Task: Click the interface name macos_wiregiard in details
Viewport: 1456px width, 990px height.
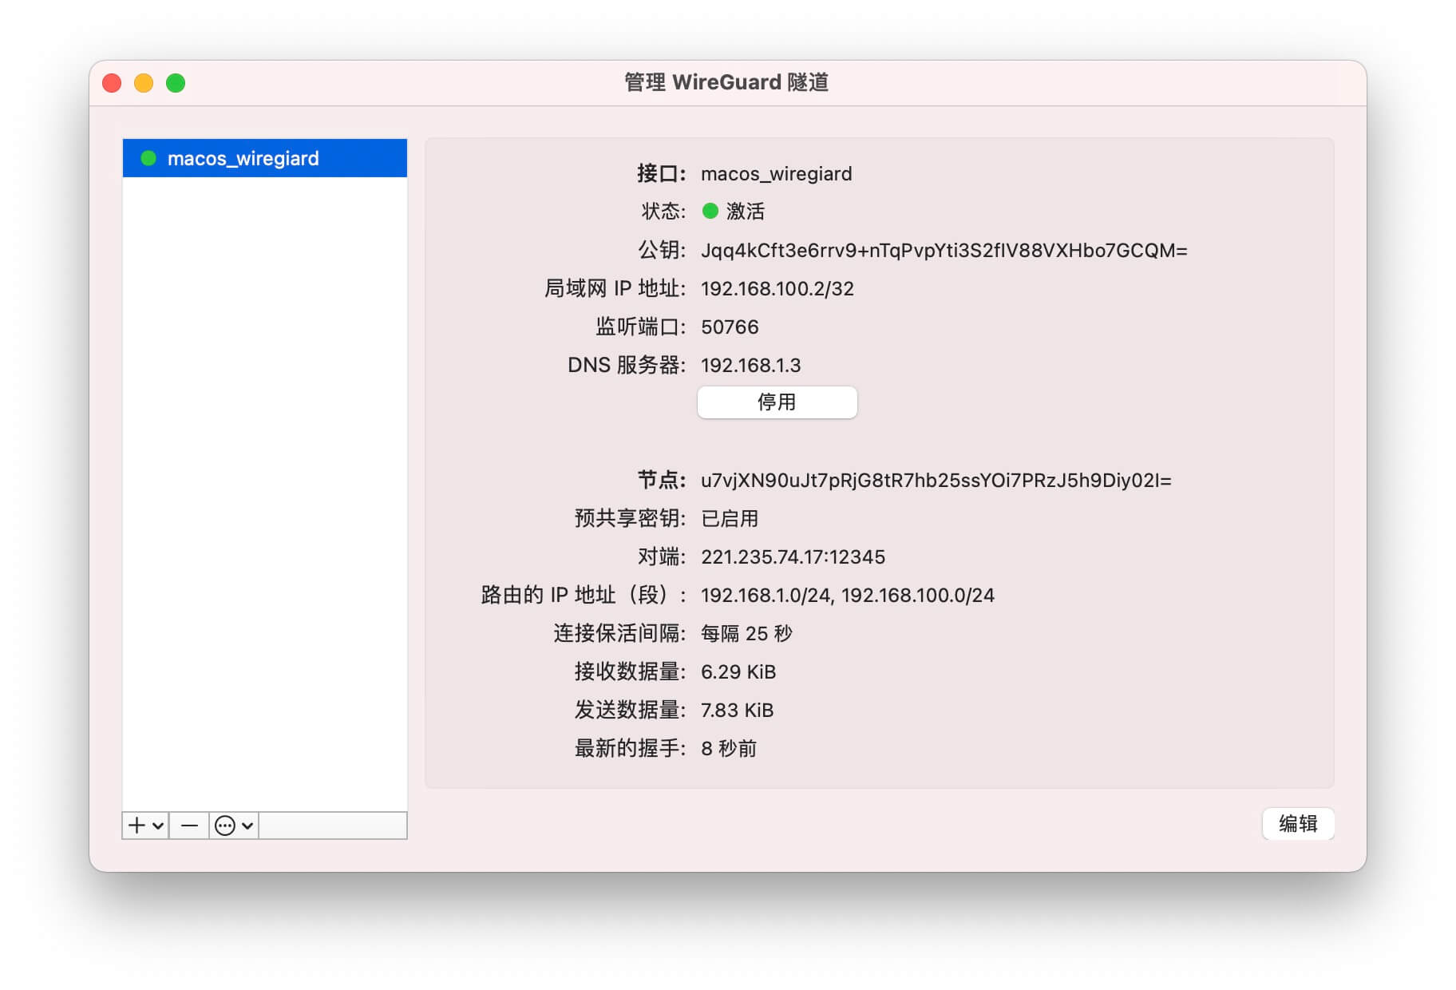Action: point(777,174)
